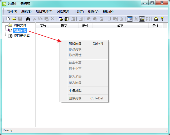Click the 备注 column header
The image size is (170, 135).
click(x=156, y=26)
